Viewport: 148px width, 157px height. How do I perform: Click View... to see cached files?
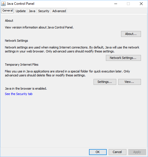point(129,82)
